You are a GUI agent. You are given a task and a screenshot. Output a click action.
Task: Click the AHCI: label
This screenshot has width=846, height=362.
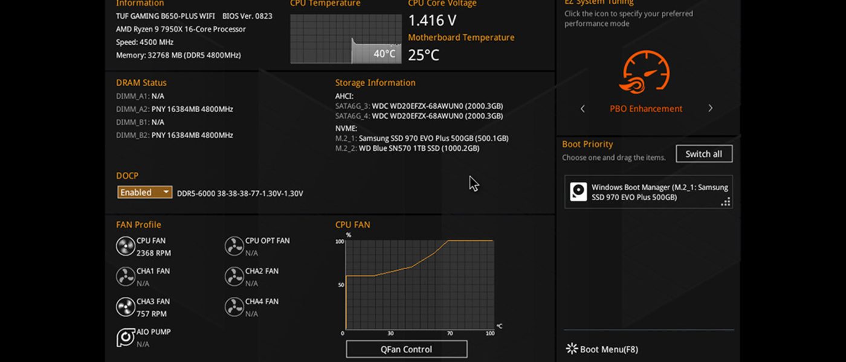(344, 96)
